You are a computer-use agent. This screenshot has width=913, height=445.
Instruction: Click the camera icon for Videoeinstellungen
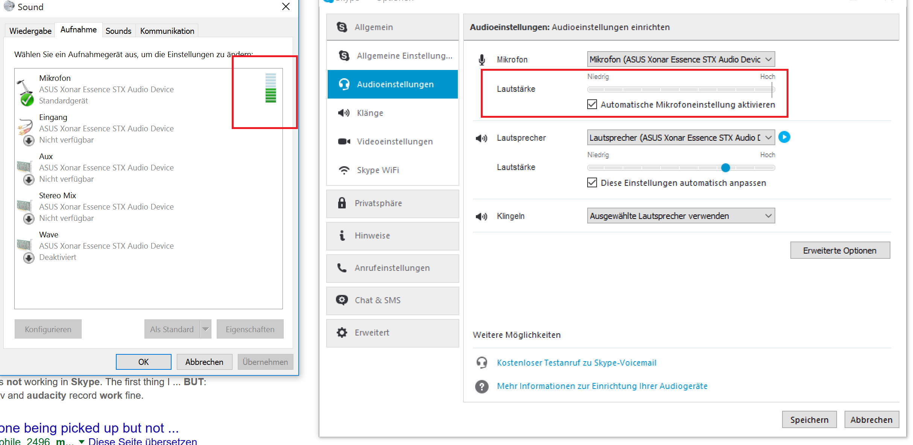click(344, 141)
